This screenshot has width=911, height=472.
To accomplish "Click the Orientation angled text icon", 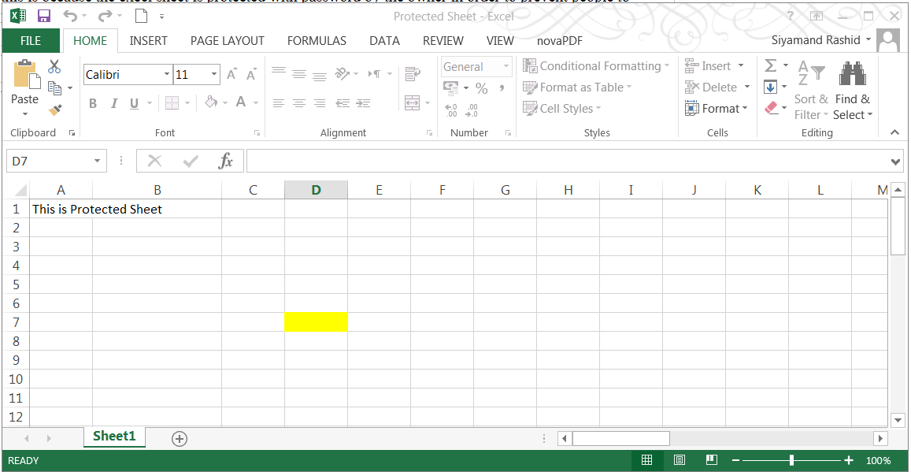I will 343,74.
